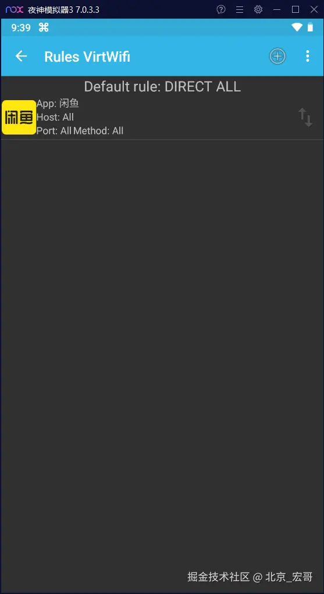Image resolution: width=324 pixels, height=594 pixels.
Task: Click the Nox logo in title bar
Action: 15,9
